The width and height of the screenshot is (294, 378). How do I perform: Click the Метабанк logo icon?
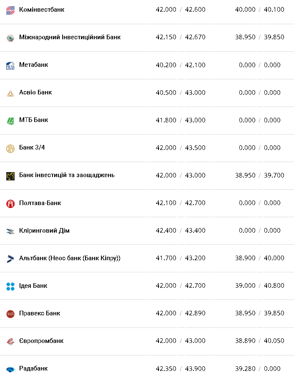(x=10, y=66)
